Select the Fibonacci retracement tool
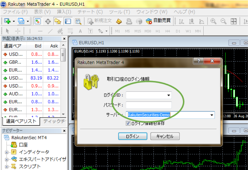The width and height of the screenshot is (248, 170). point(70,31)
